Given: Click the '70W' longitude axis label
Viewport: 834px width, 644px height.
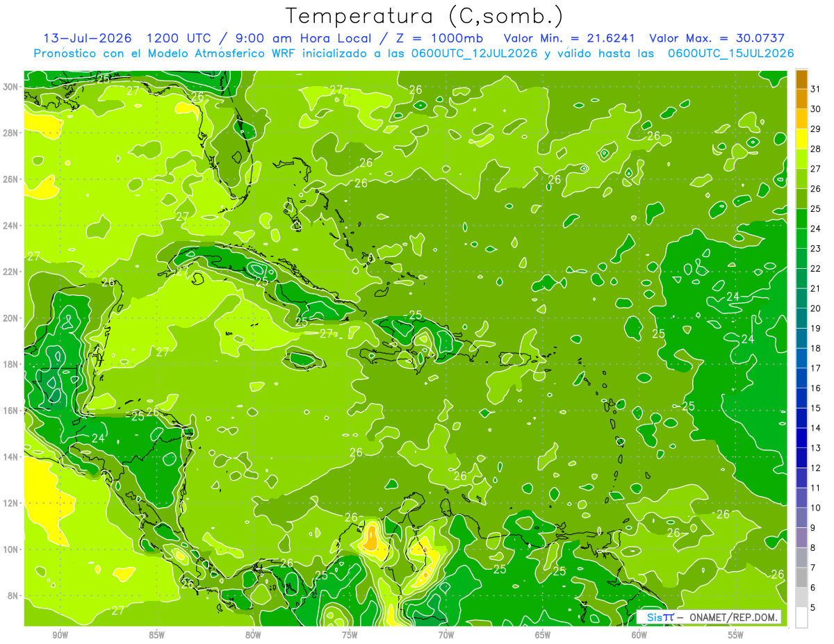Looking at the screenshot, I should pyautogui.click(x=446, y=635).
